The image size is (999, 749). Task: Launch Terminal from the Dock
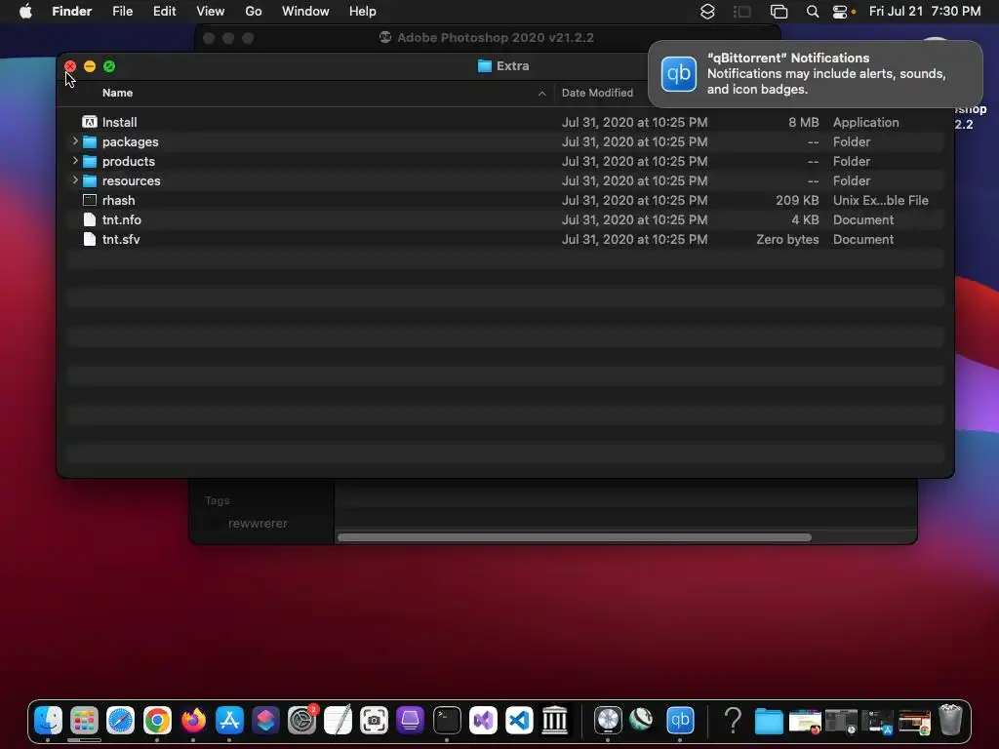pos(447,721)
